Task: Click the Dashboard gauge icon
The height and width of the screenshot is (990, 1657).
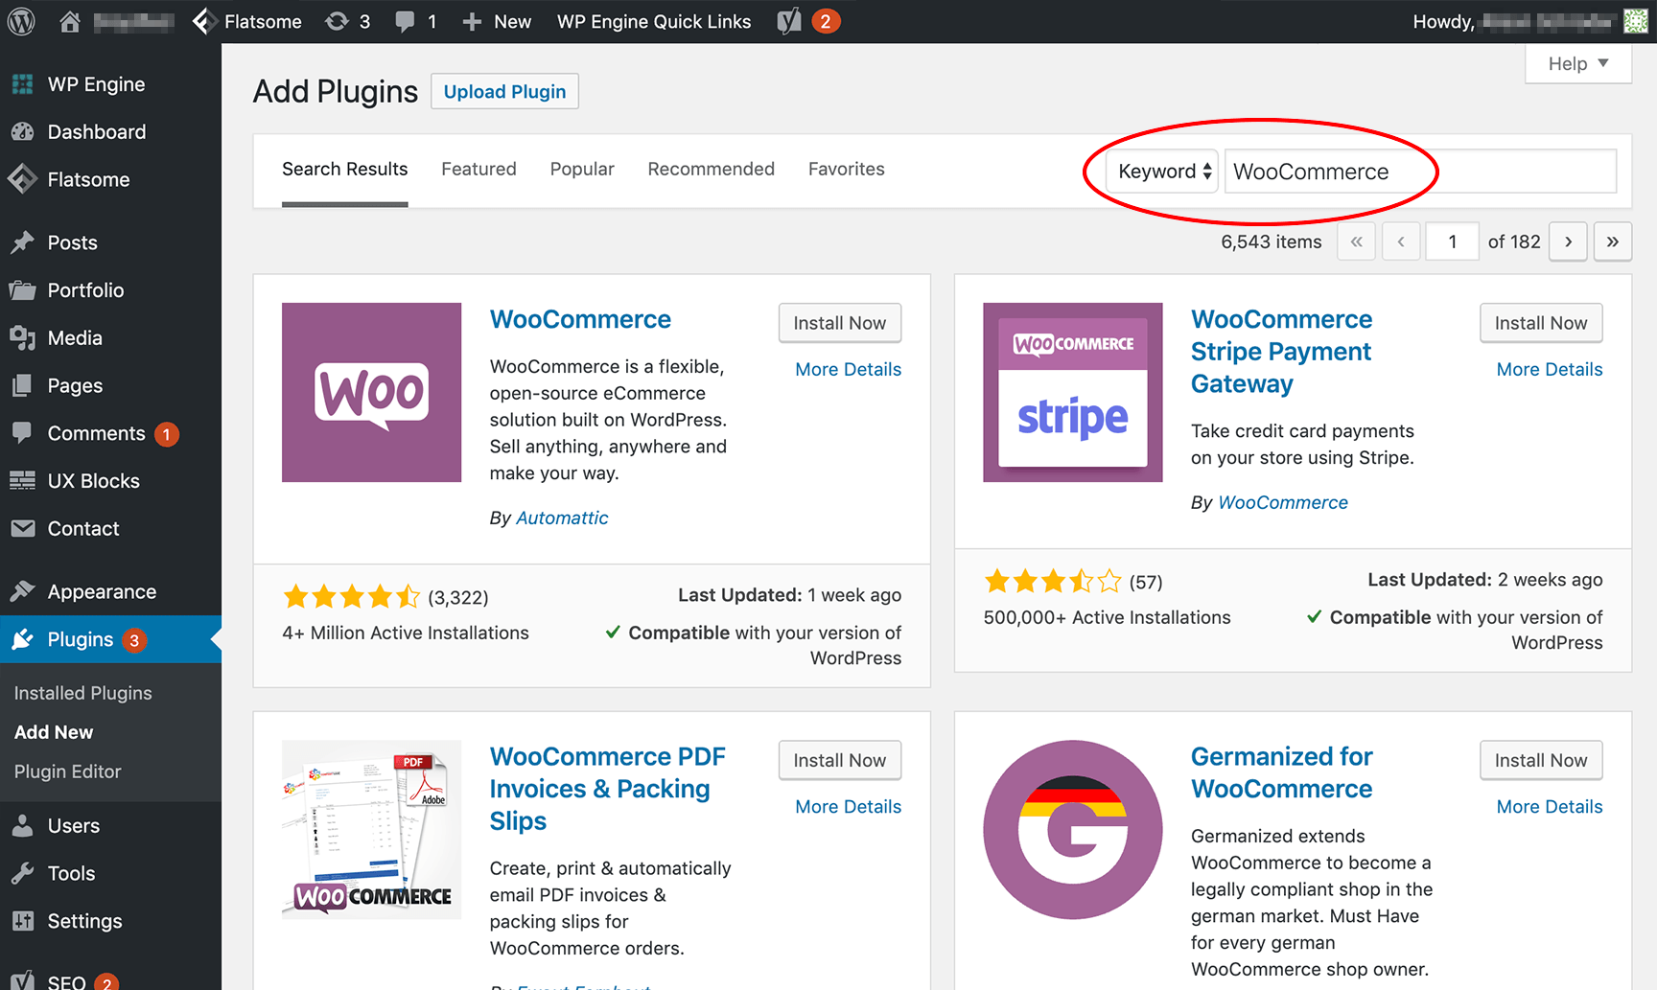Action: click(x=22, y=131)
